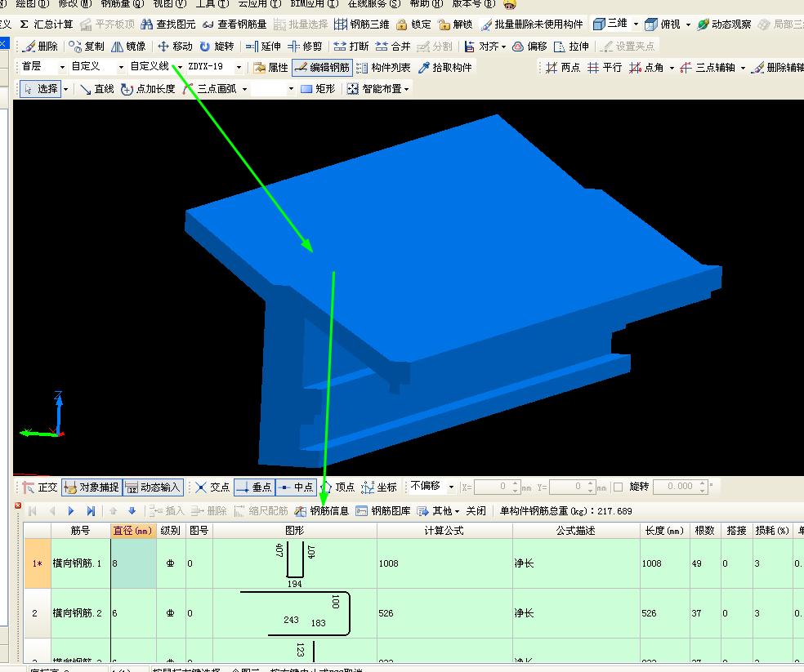The height and width of the screenshot is (672, 804).
Task: Open the 钢筋量 menu
Action: coord(122,3)
